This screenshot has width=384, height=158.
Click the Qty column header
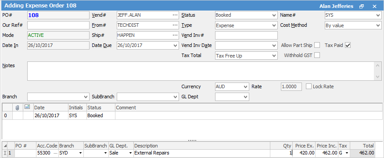pyautogui.click(x=281, y=146)
